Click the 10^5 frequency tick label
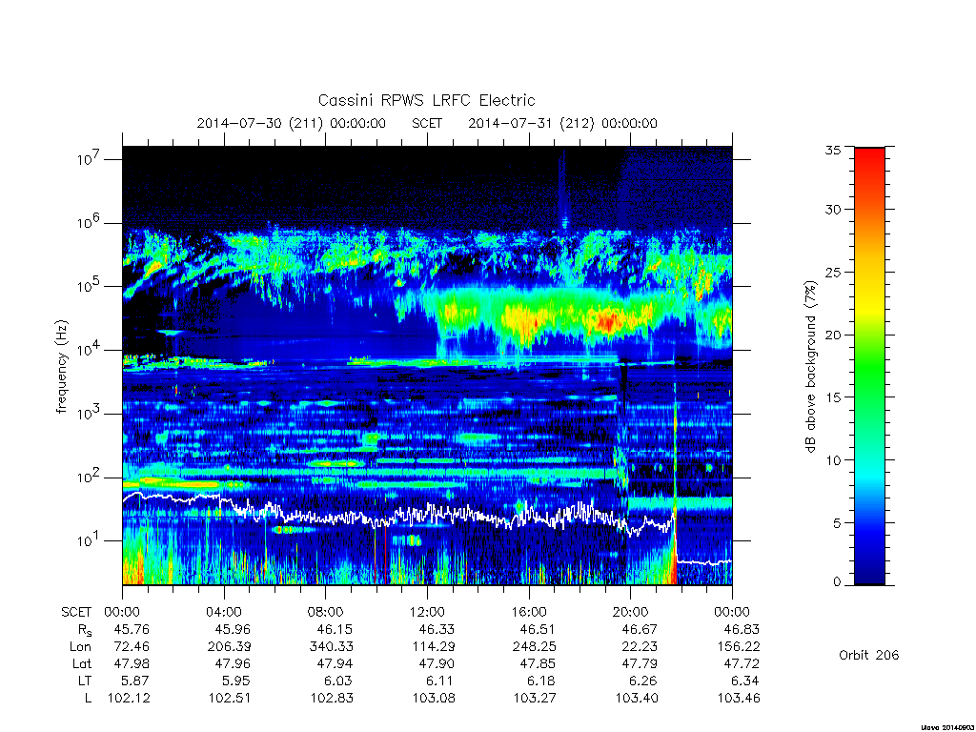 89,286
